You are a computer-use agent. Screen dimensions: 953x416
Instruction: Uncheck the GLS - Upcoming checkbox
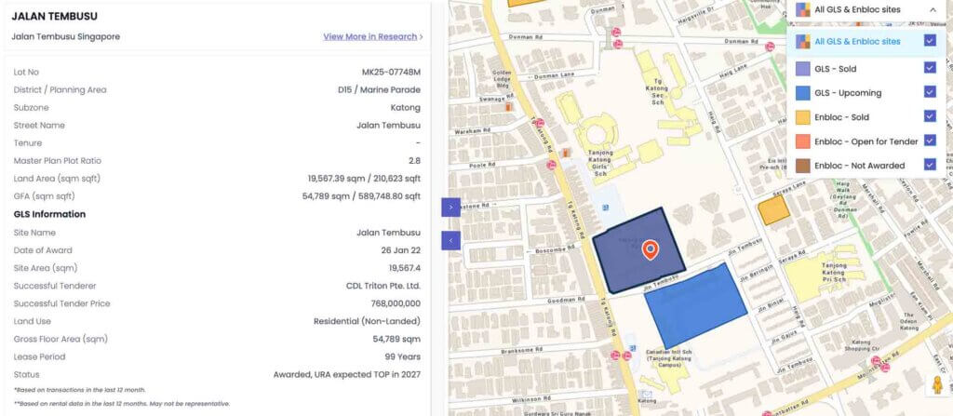pyautogui.click(x=930, y=92)
